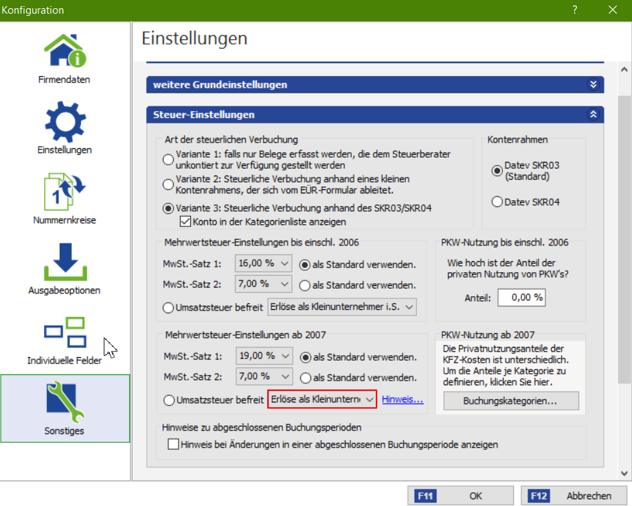Click the scrollbar down arrow
Viewport: 632px width, 506px height.
click(x=624, y=473)
